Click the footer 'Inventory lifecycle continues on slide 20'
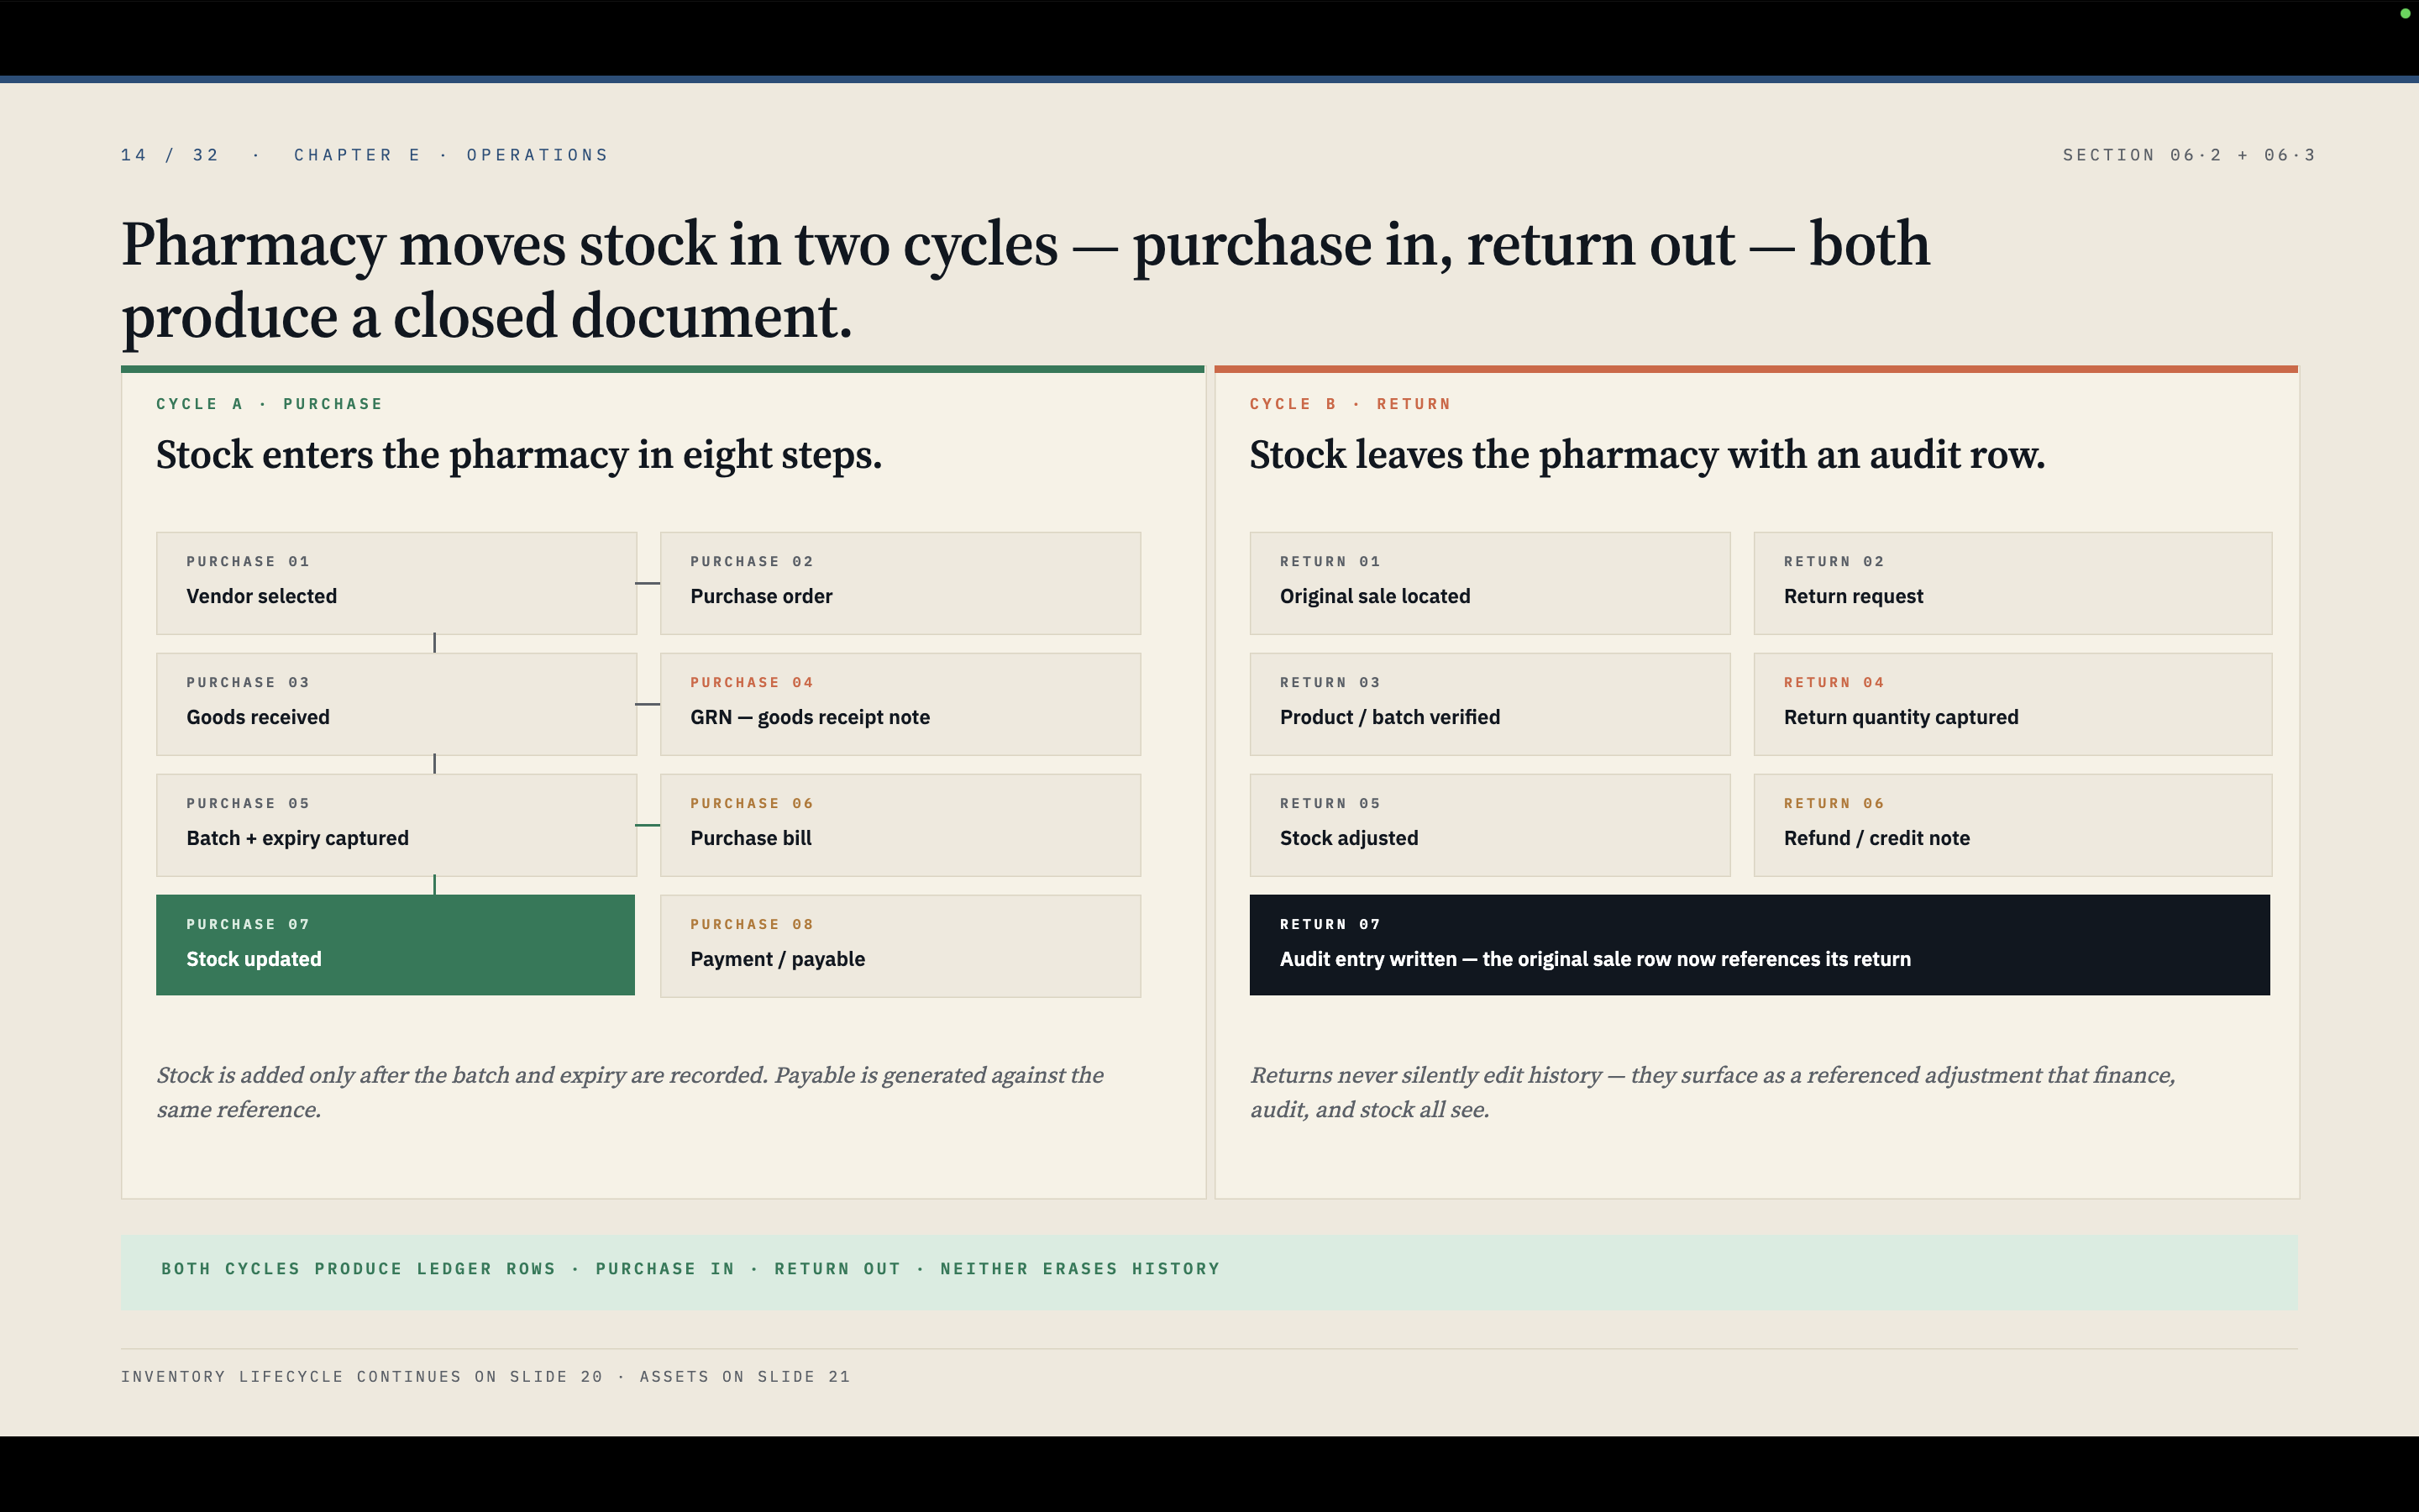This screenshot has width=2419, height=1512. (x=485, y=1377)
